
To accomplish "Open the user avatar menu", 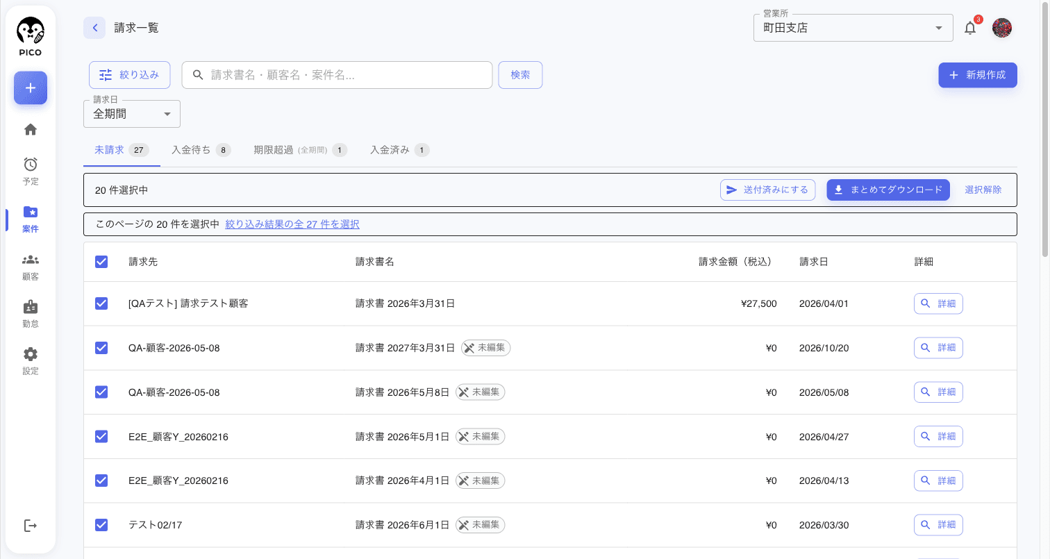I will [x=1002, y=28].
